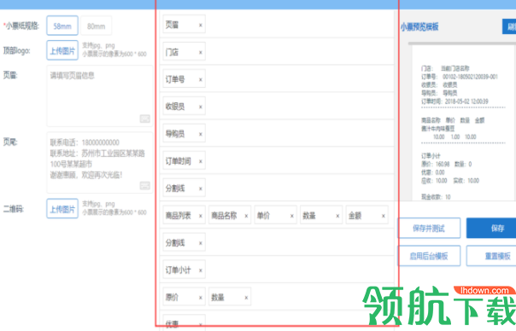Click the 小票纸规格 label

(x=21, y=26)
